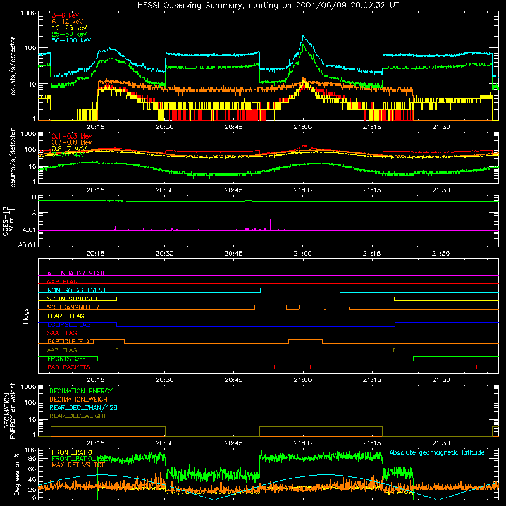Image resolution: width=506 pixels, height=506 pixels.
Task: Select the PARTICLE_FLAG label
Action: (x=71, y=341)
